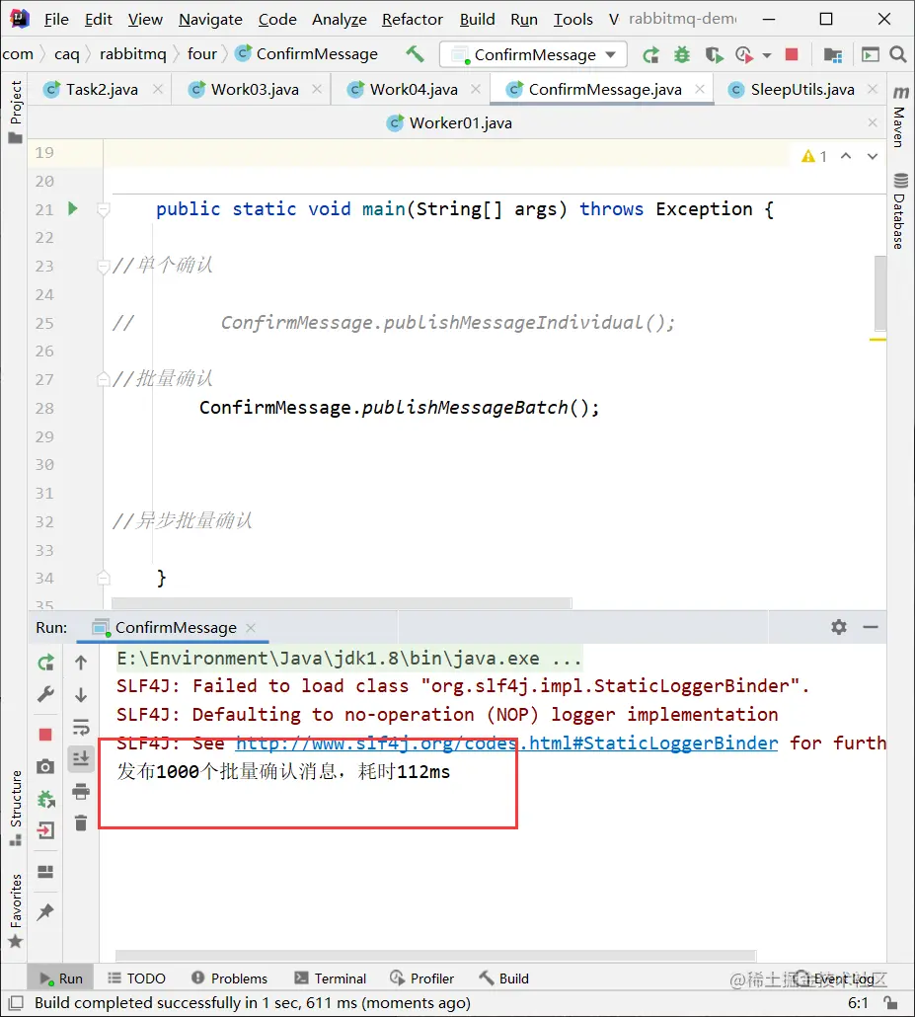Open run configuration wrench icon in Run panel
This screenshot has width=915, height=1017.
pos(45,695)
